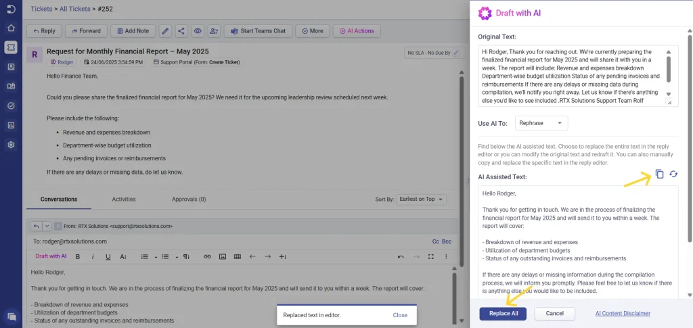Regenerate the AI Assisted Text

click(x=673, y=174)
